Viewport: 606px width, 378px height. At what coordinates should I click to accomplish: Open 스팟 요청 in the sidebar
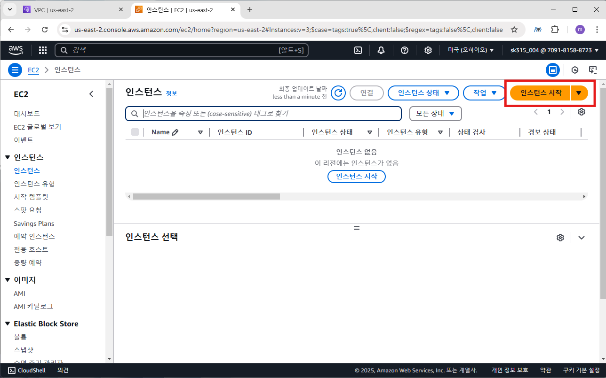point(28,210)
